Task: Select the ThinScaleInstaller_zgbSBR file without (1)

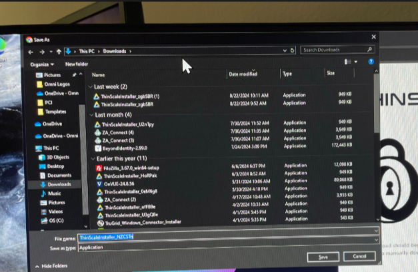Action: pyautogui.click(x=127, y=104)
